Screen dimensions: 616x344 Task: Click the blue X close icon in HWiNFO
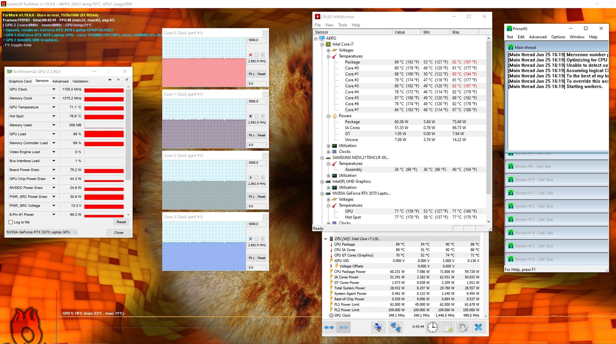click(x=478, y=327)
